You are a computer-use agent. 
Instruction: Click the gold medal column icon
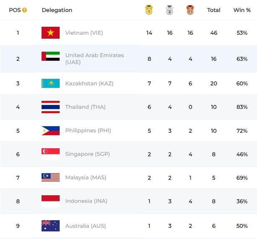(x=149, y=10)
